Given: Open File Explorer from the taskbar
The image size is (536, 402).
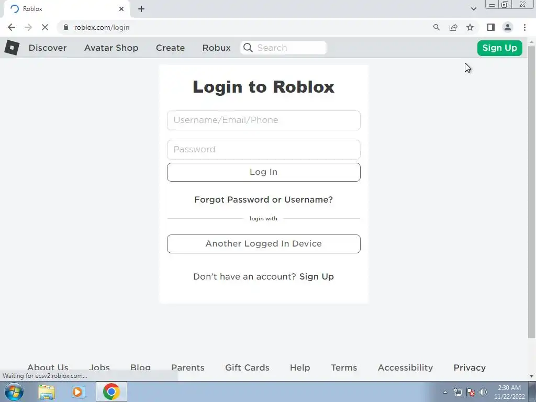Looking at the screenshot, I should (x=47, y=392).
